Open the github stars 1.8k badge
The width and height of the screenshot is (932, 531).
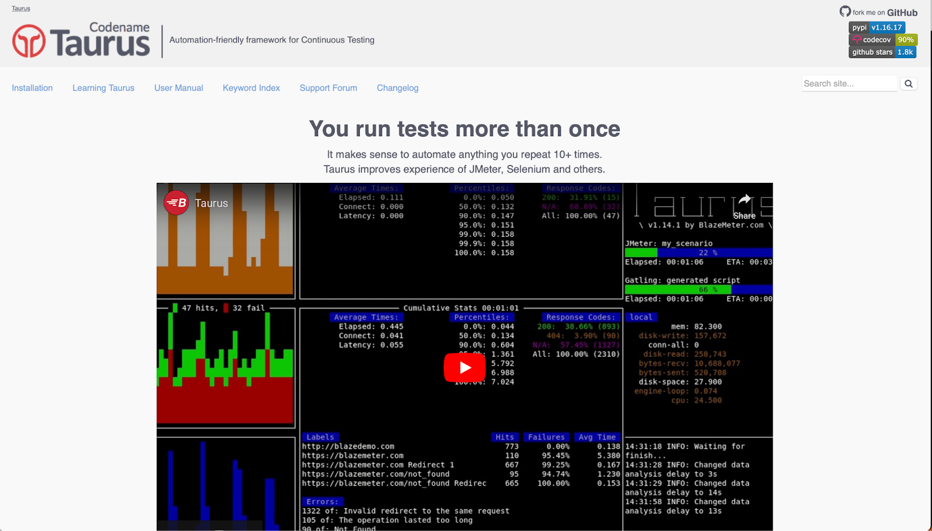[x=882, y=52]
